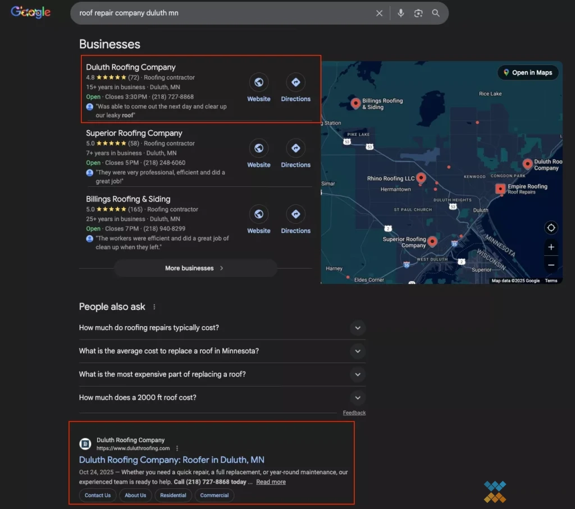Click the zoom-in plus icon on the map
The height and width of the screenshot is (509, 575).
(x=551, y=247)
